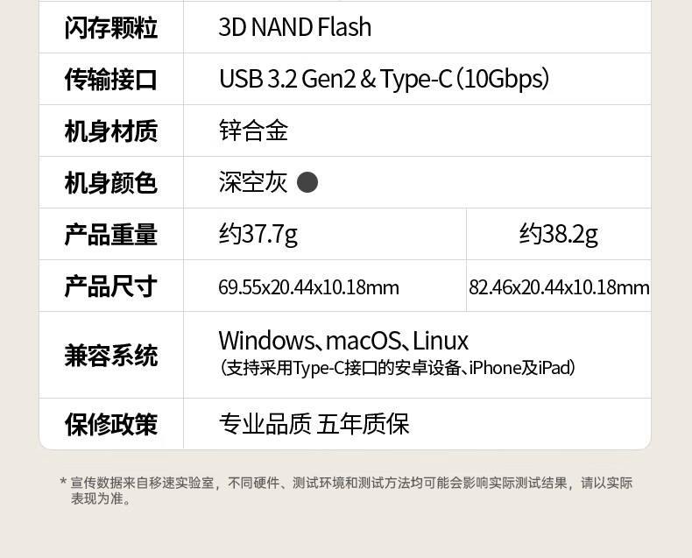692x558 pixels.
Task: Click USB 3.2 Gen2 & Type-C value
Action: point(384,80)
